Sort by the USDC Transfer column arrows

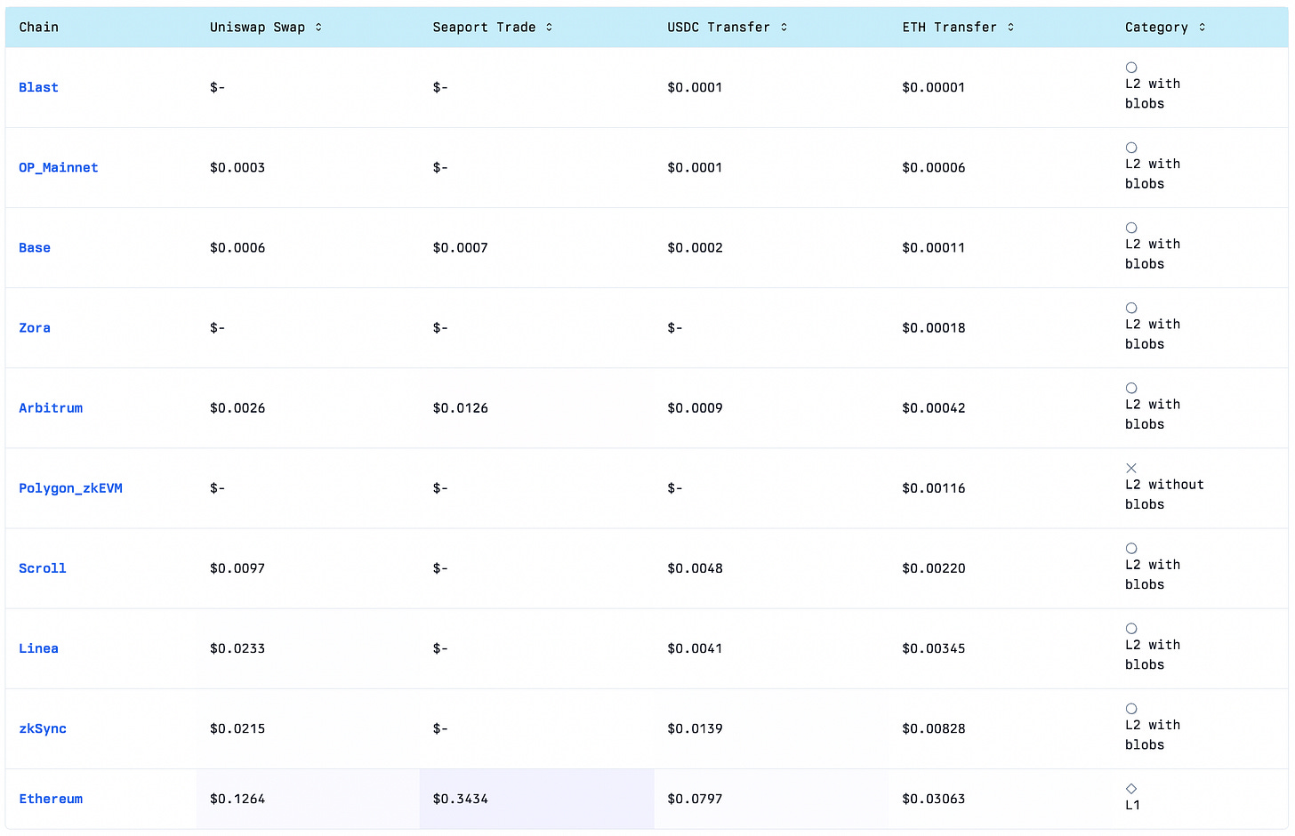click(x=784, y=28)
